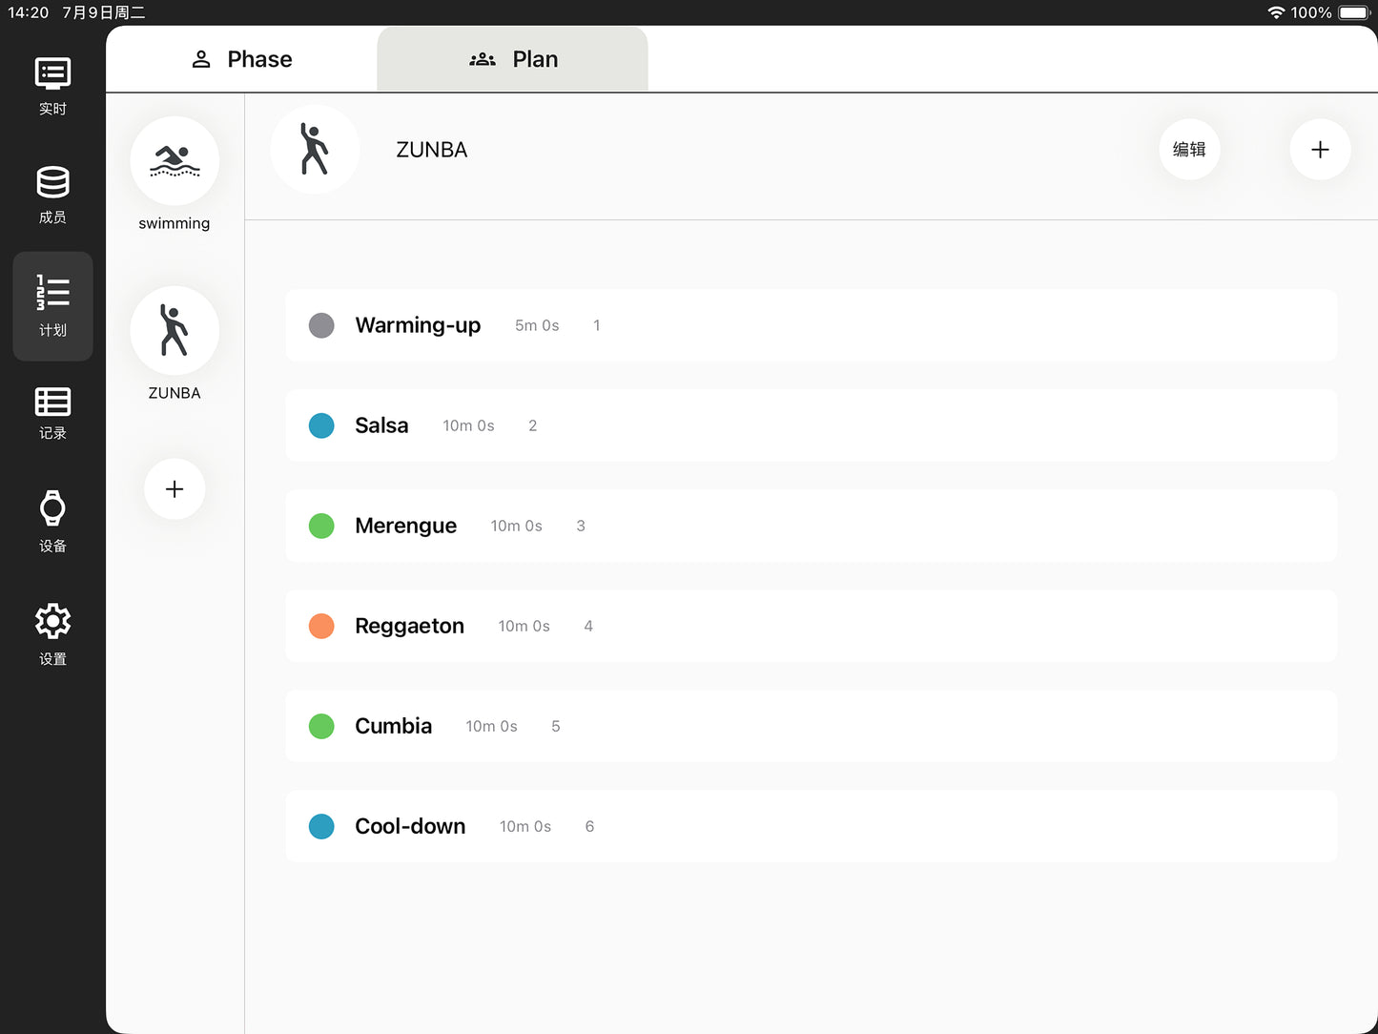Select the 计划 (plan) sidebar icon
Viewport: 1378px width, 1034px height.
(x=52, y=305)
